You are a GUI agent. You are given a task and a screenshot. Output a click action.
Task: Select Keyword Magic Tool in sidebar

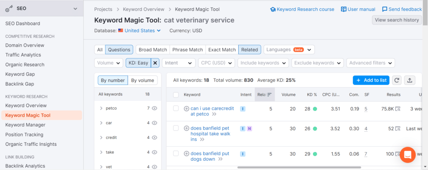pyautogui.click(x=41, y=115)
